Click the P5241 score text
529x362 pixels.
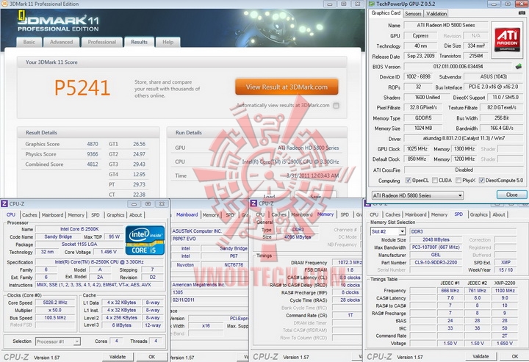82,88
